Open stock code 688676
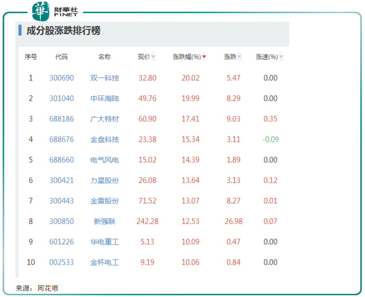 (62, 139)
